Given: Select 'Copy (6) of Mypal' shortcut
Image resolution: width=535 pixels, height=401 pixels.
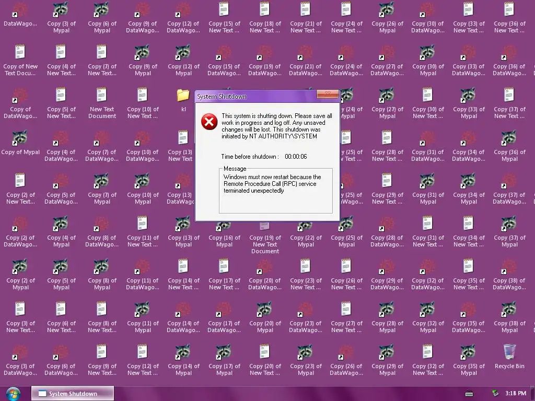Looking at the screenshot, I should tap(102, 17).
